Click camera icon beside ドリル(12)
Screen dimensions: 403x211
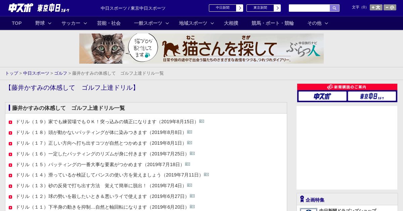(x=192, y=196)
